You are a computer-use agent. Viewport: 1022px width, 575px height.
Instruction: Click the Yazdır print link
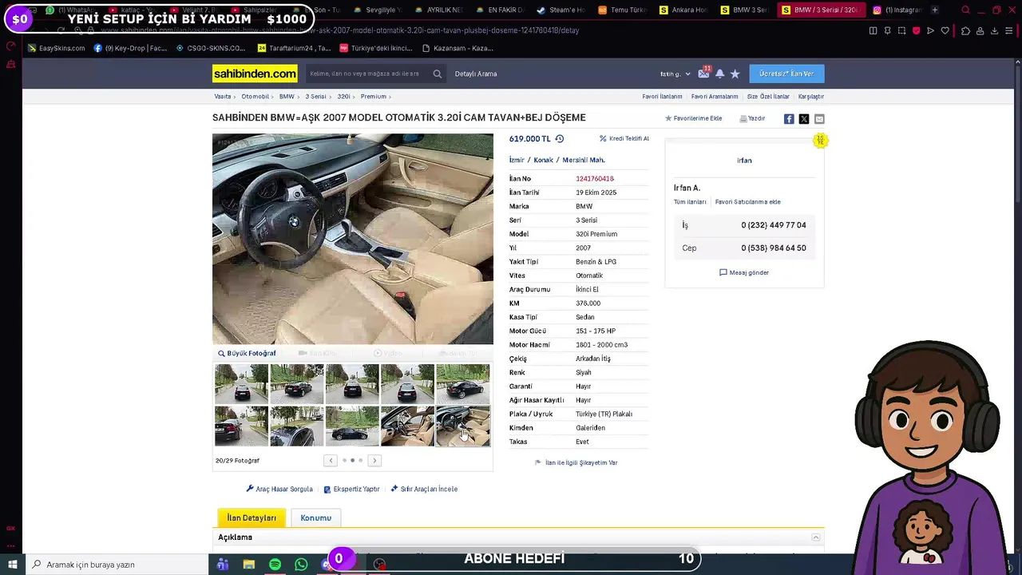[752, 118]
